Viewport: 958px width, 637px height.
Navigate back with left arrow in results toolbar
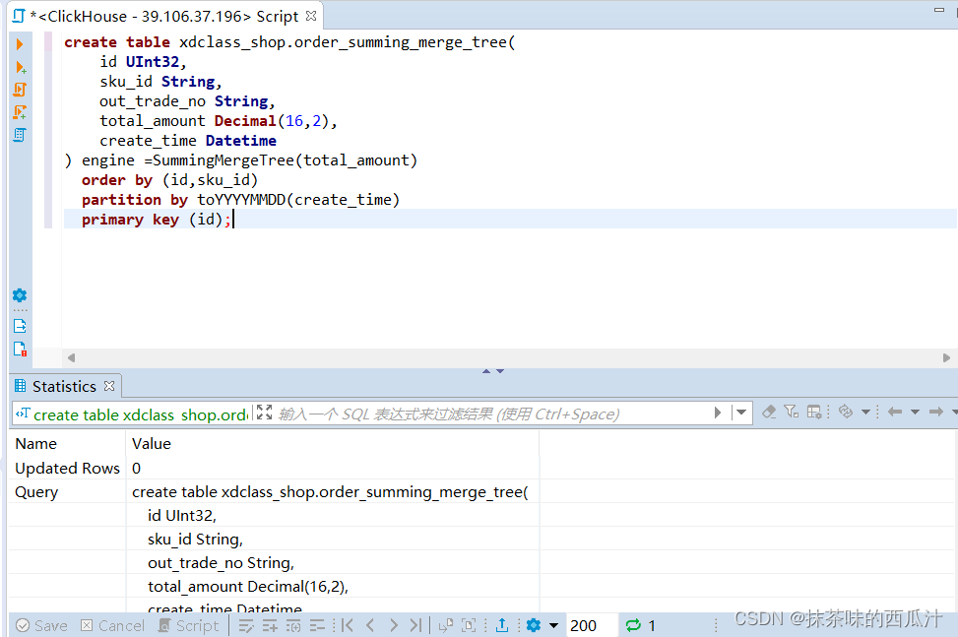[895, 413]
